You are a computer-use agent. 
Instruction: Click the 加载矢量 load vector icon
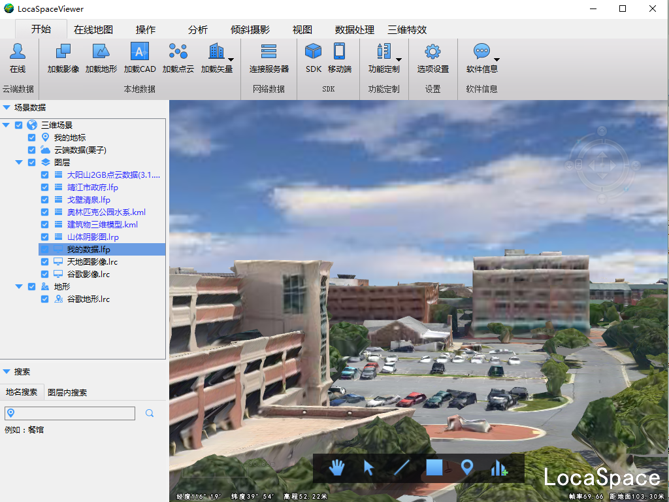point(216,51)
